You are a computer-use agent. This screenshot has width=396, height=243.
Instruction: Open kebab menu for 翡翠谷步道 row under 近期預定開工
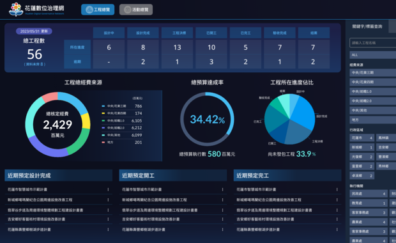coord(222,210)
